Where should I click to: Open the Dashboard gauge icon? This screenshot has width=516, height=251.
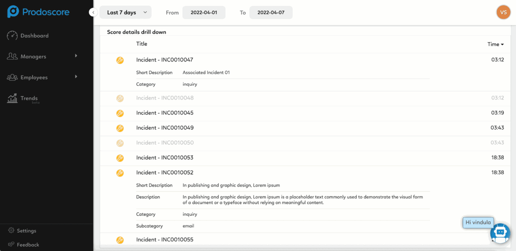12,35
